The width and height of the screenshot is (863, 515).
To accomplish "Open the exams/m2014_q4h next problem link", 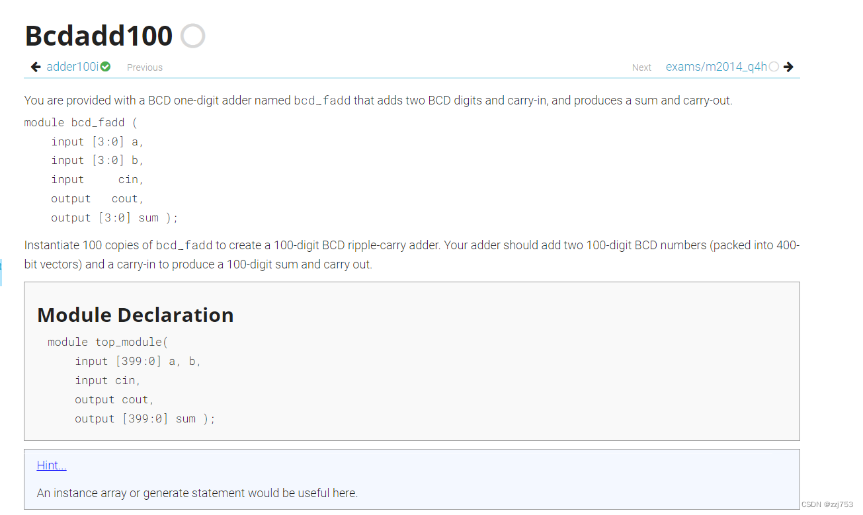I will (x=716, y=67).
